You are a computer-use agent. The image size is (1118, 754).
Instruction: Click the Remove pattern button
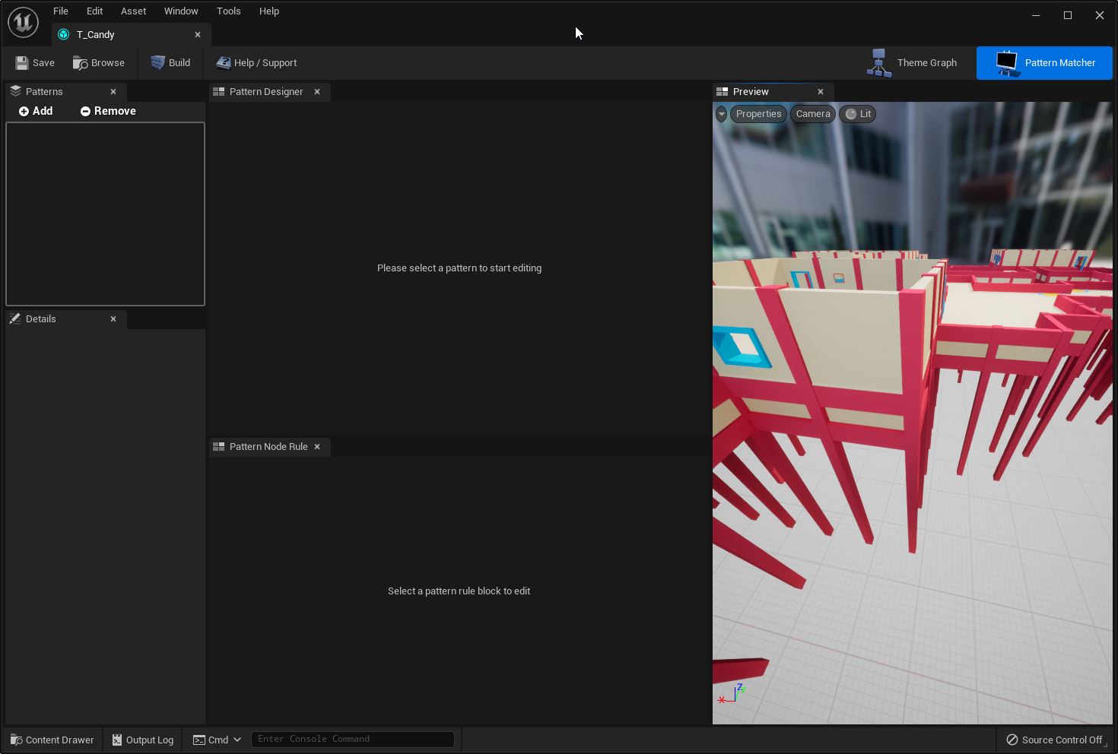click(108, 111)
